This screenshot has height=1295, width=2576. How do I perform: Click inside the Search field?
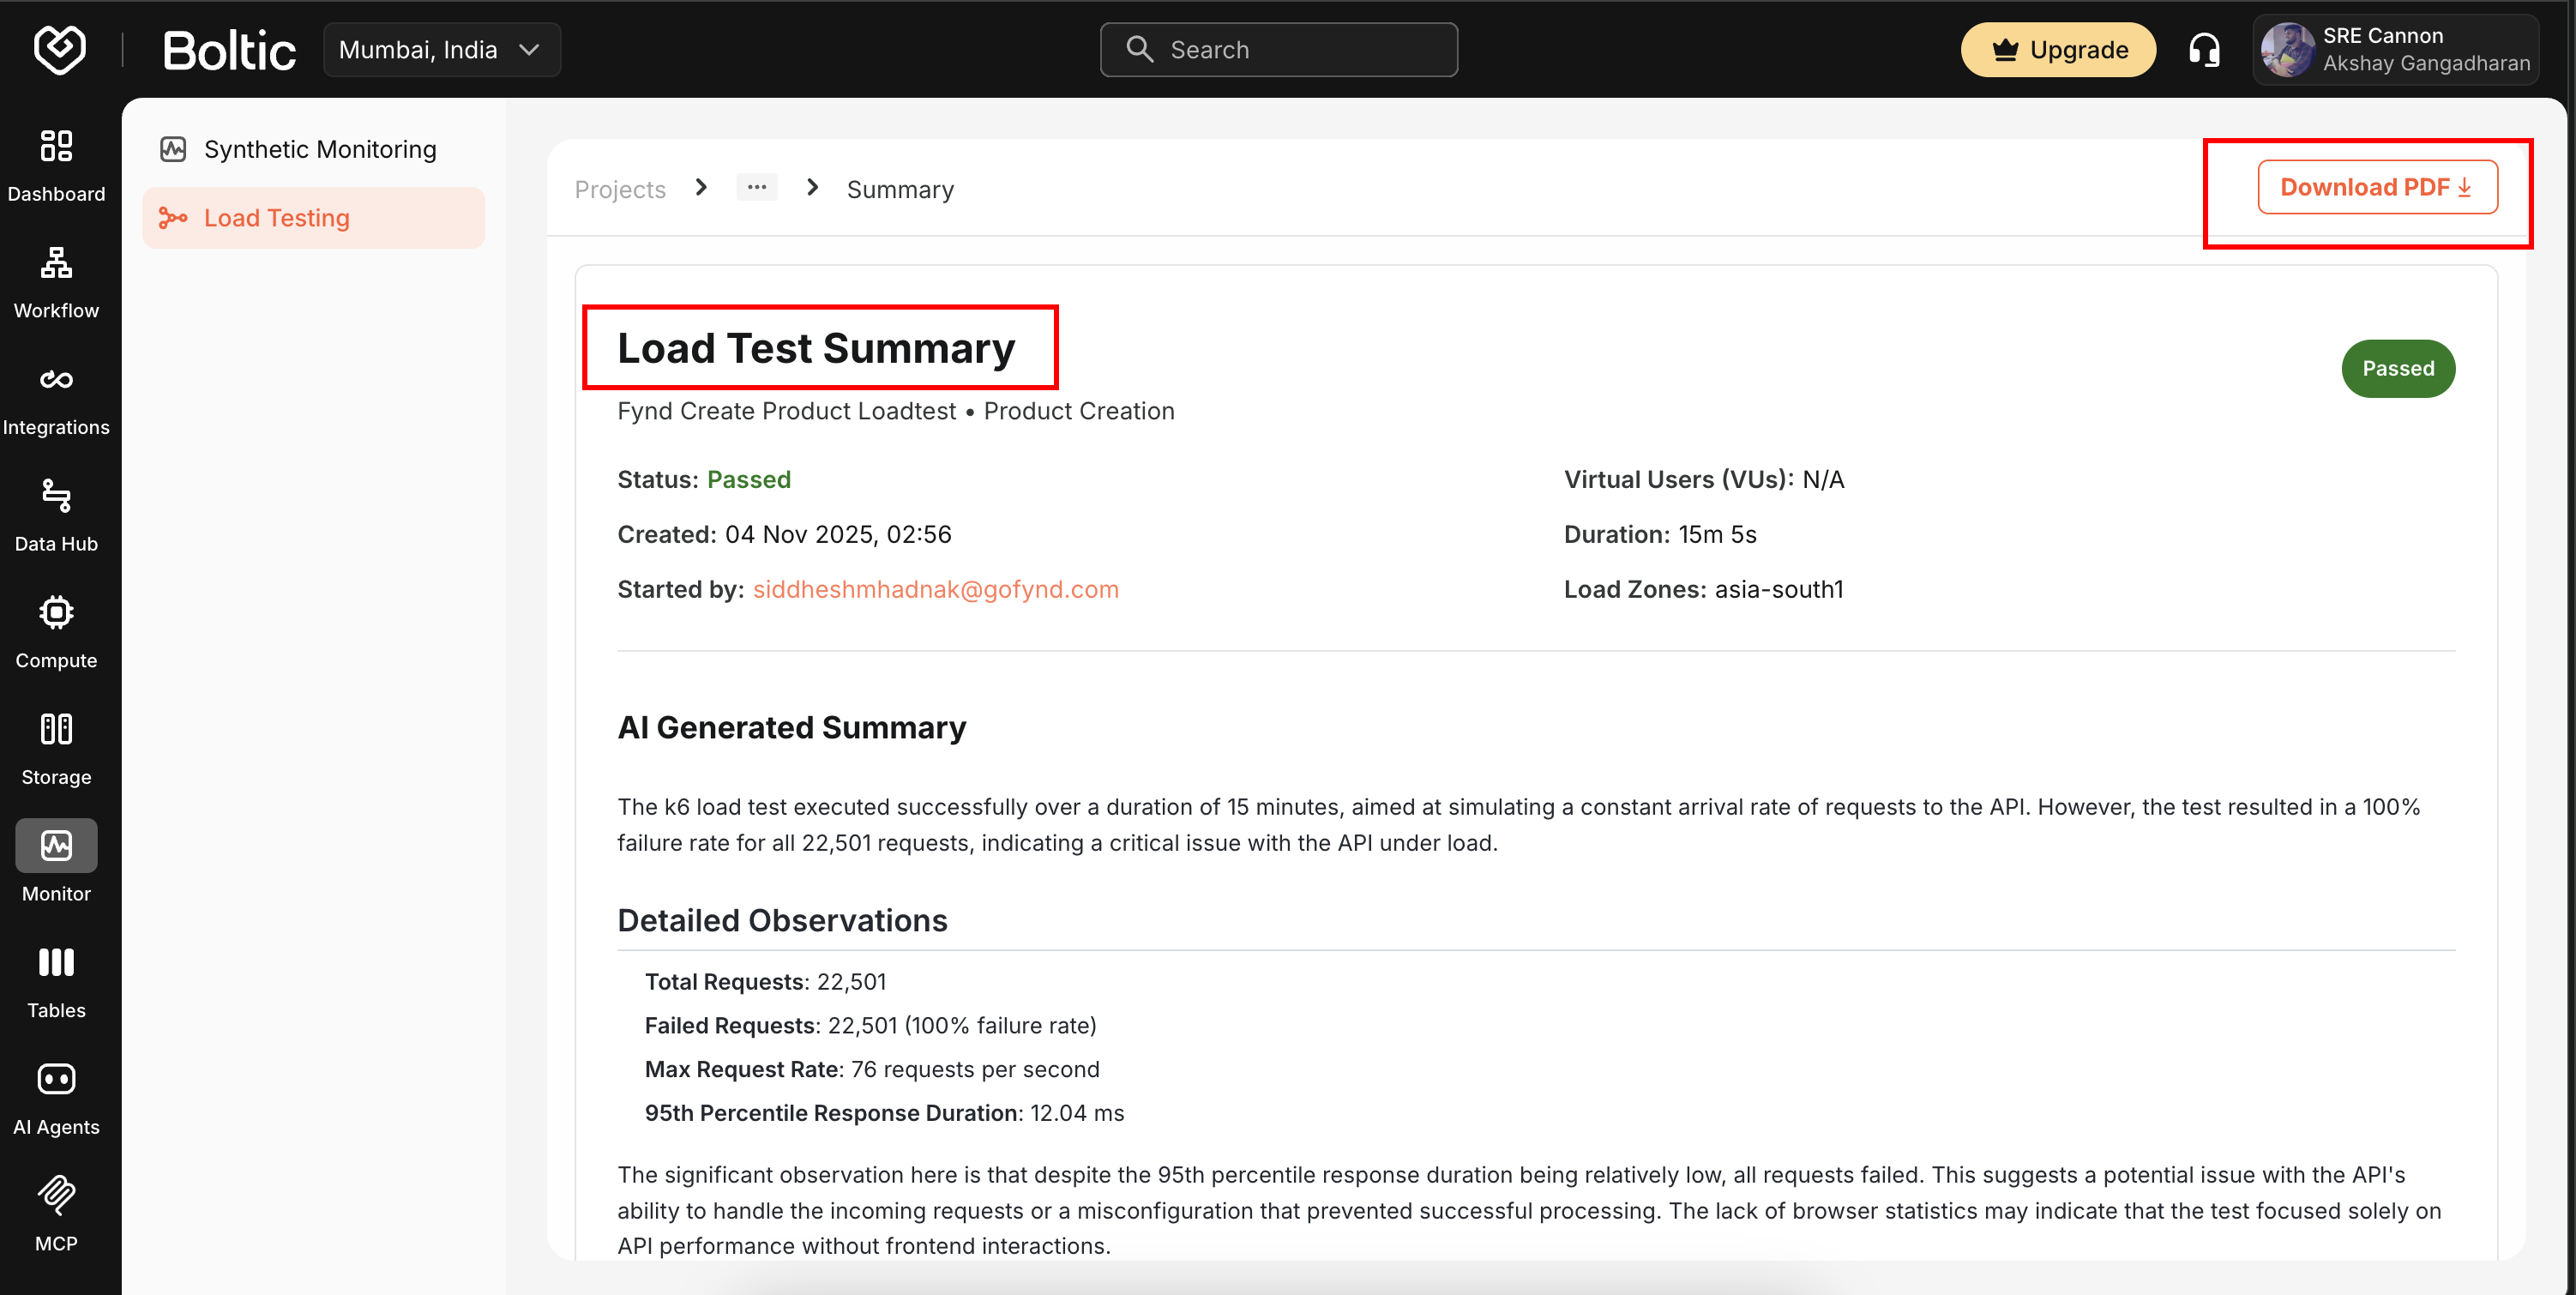pyautogui.click(x=1278, y=49)
